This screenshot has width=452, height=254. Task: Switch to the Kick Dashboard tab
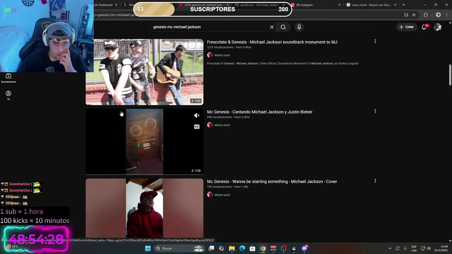coord(103,5)
